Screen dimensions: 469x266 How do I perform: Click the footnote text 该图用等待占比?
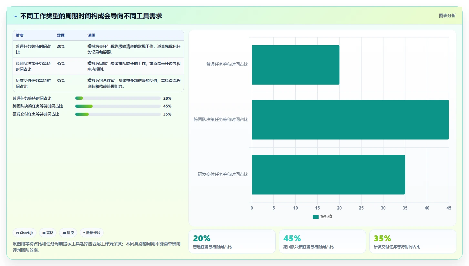97,247
